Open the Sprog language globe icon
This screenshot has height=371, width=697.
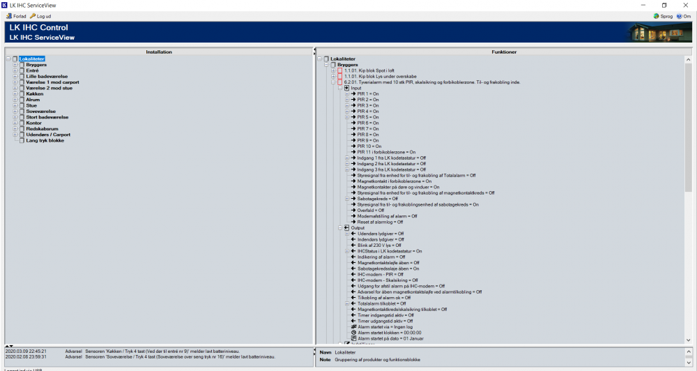[656, 15]
